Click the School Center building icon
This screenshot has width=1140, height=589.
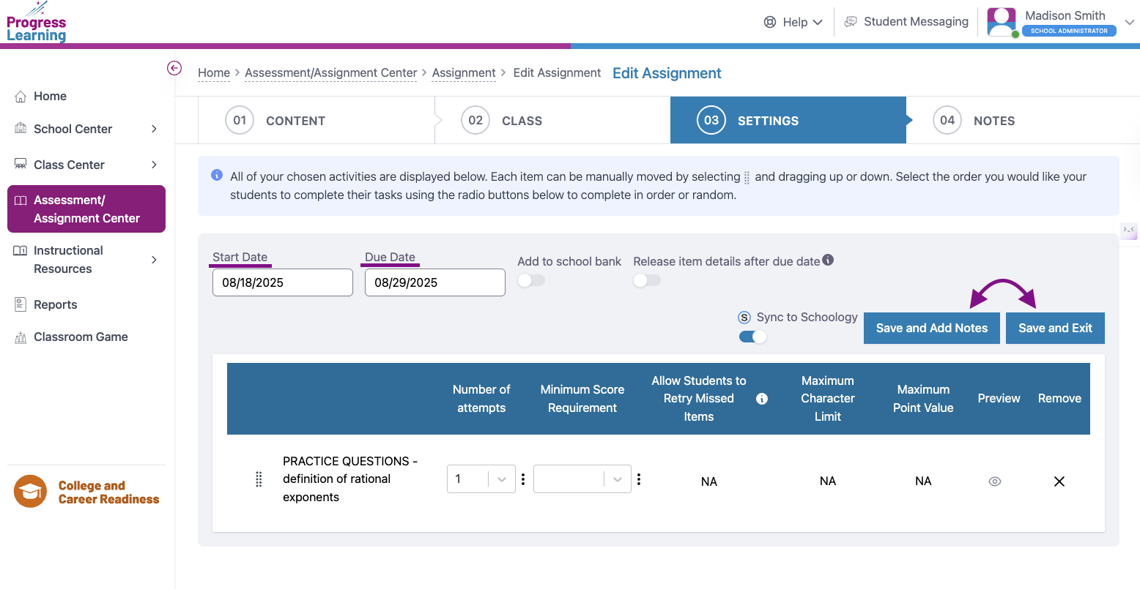[21, 129]
